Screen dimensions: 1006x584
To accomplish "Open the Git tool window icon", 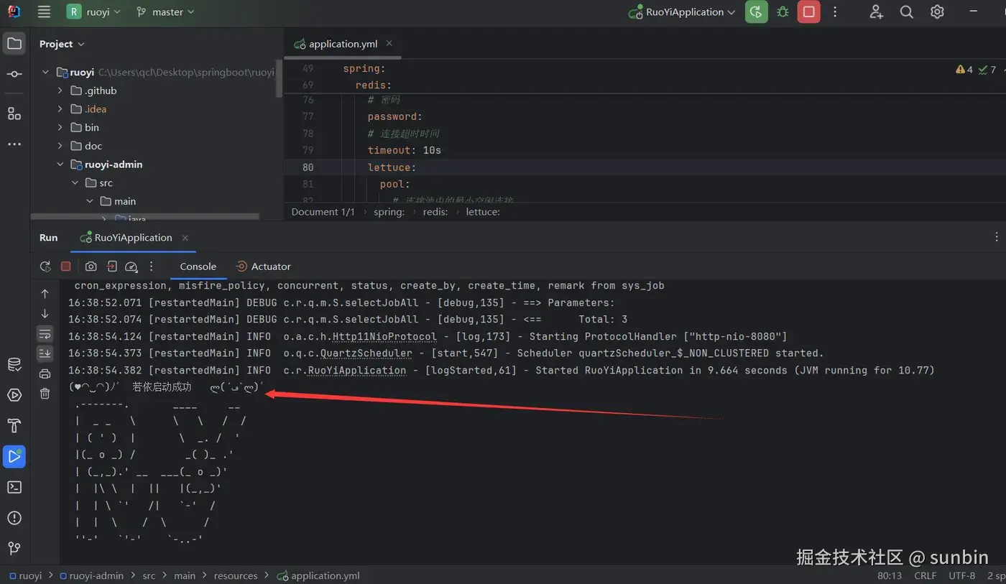I will [14, 549].
